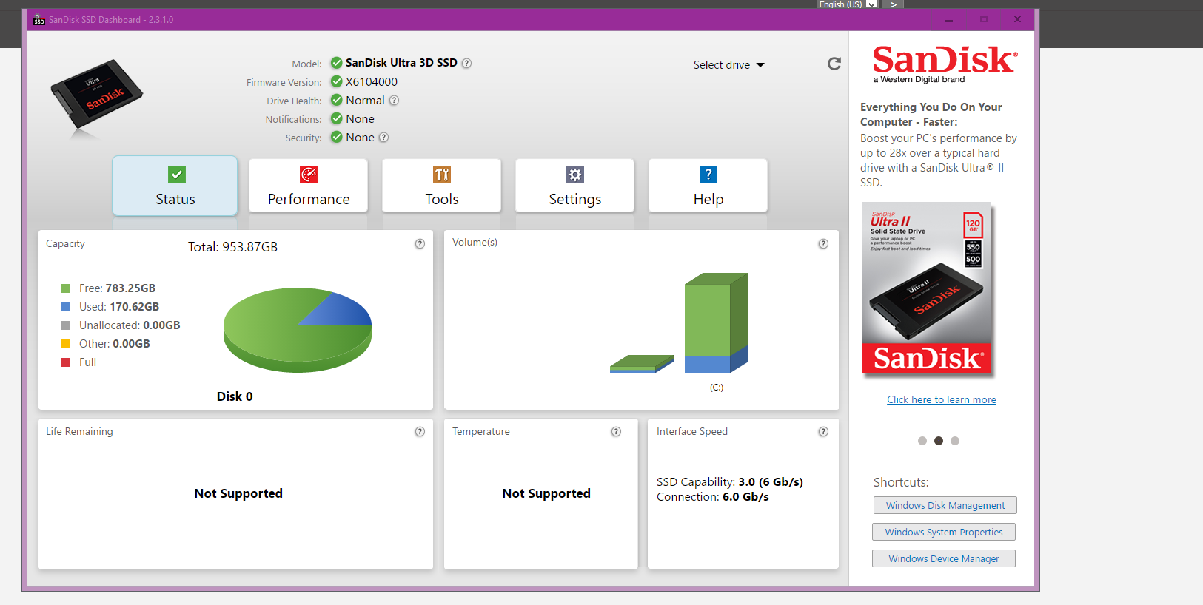
Task: Click the 'Total: 953.87GB' capacity text
Action: (232, 247)
